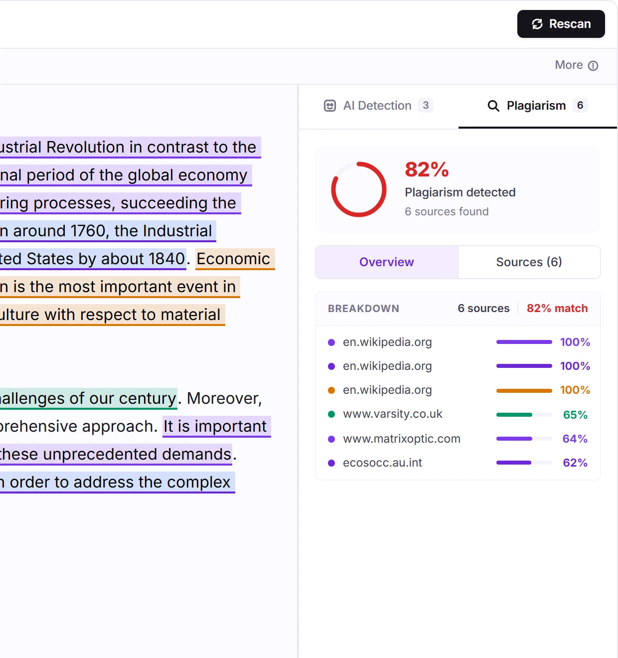Click the red circular plagiarism gauge

coord(359,189)
